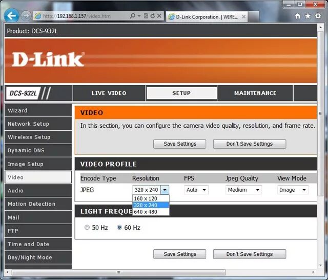Open address bar search options arrow
This screenshot has width=328, height=280.
click(139, 16)
